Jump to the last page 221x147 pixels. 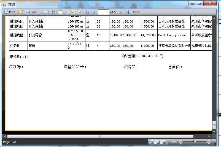pos(127,12)
